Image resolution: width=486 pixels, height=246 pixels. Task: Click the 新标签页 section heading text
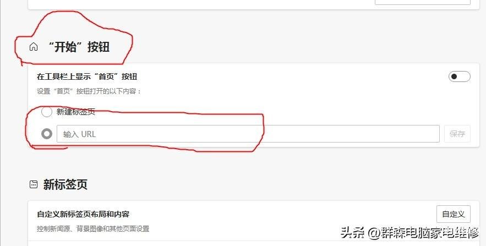pyautogui.click(x=65, y=184)
